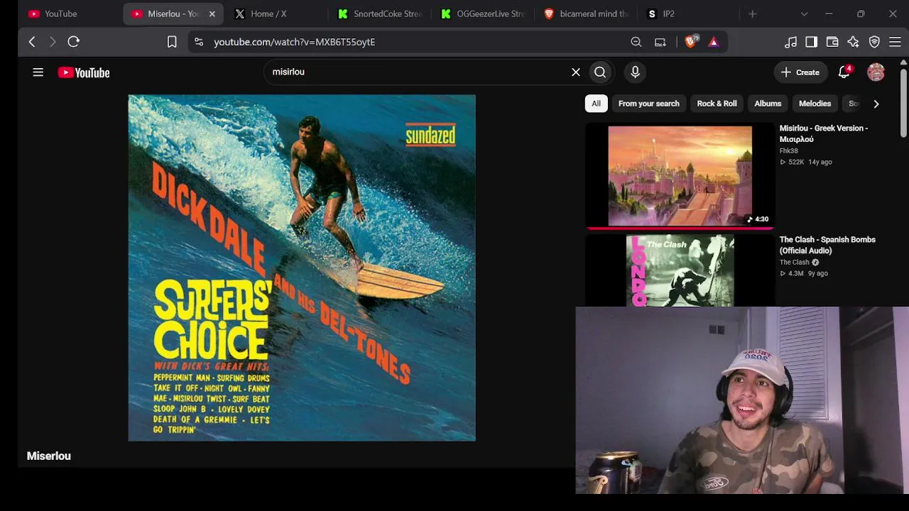909x511 pixels.
Task: Click the Spanish Bombs London Calling thumbnail
Action: (x=680, y=270)
